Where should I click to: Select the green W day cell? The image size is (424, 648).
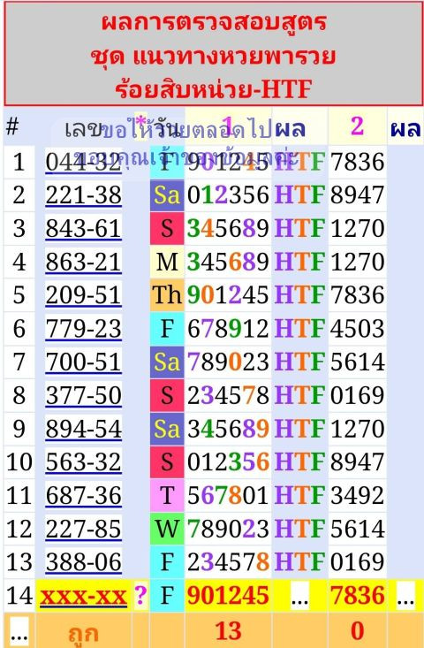pos(167,529)
